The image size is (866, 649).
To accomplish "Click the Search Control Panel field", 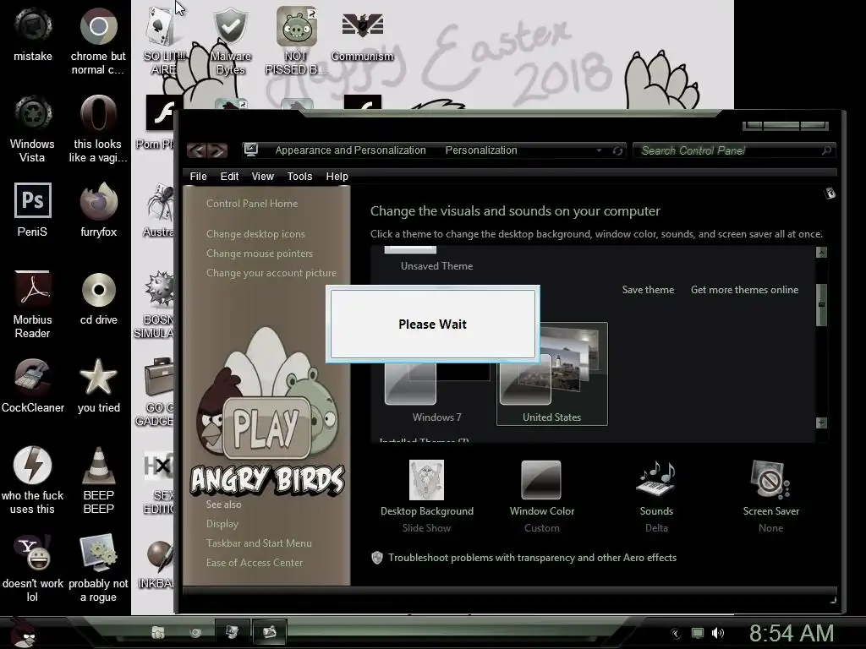I will point(734,150).
